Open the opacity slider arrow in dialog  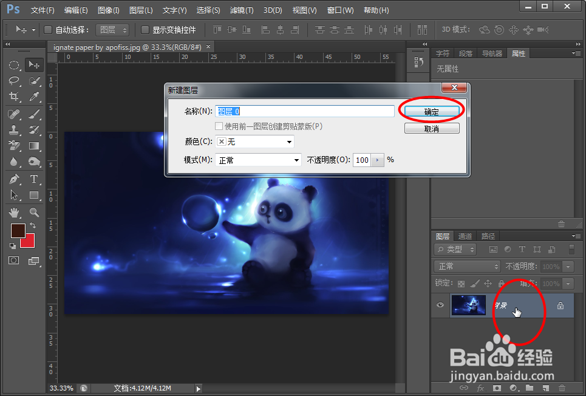pyautogui.click(x=378, y=160)
